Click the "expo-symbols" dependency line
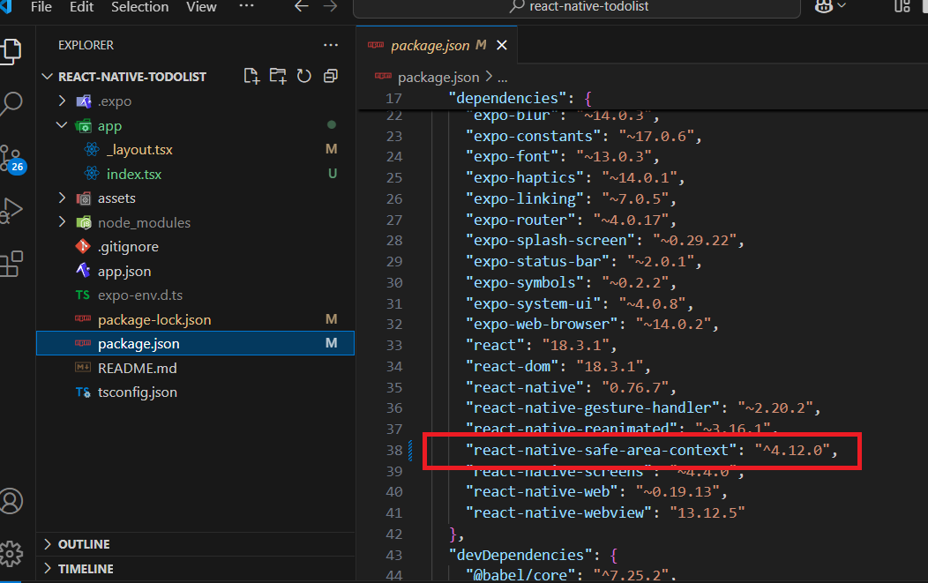Screen dimensions: 928x583 [x=571, y=283]
